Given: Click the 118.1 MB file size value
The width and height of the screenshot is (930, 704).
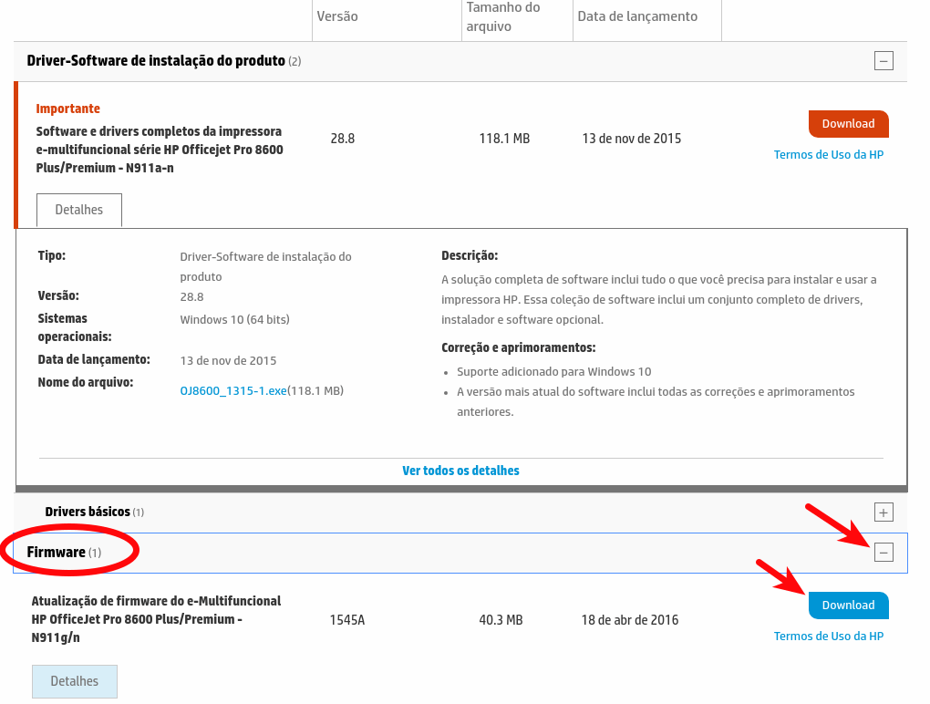Looking at the screenshot, I should click(x=504, y=139).
